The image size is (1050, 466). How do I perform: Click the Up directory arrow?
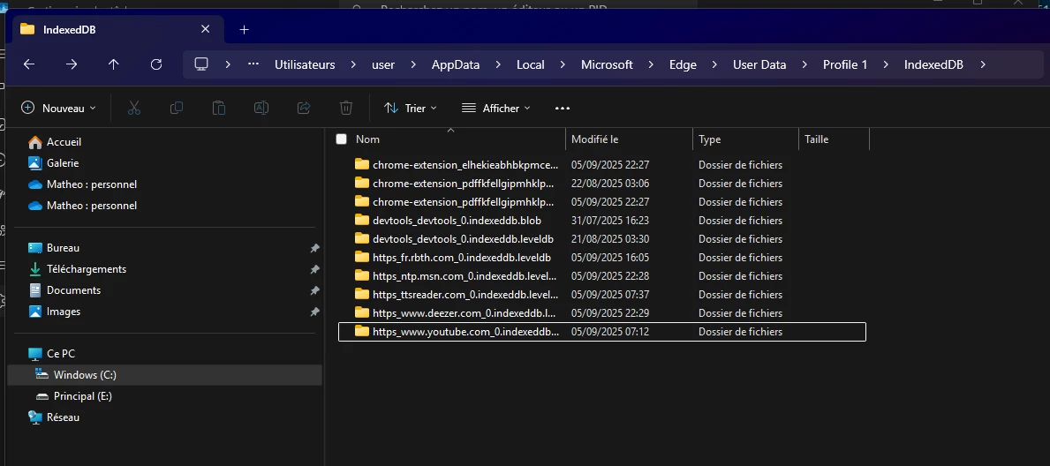tap(114, 64)
